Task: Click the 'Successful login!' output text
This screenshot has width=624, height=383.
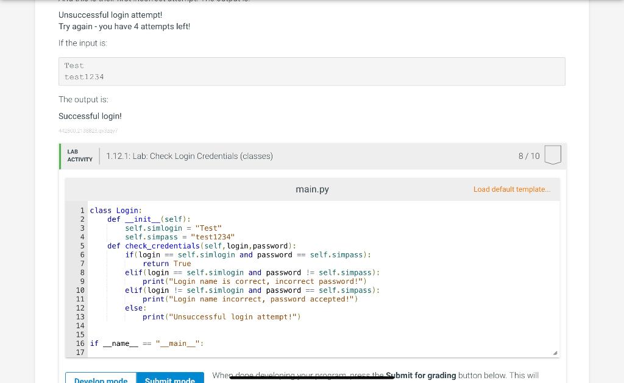Action: (x=90, y=116)
